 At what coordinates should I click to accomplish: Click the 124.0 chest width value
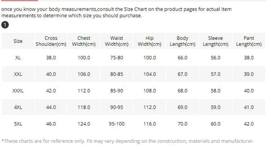(x=84, y=124)
